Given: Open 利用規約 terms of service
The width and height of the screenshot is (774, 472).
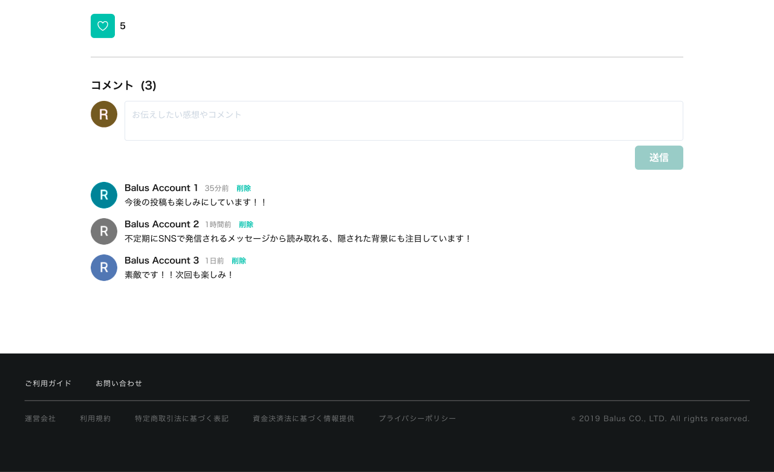Looking at the screenshot, I should click(x=96, y=418).
